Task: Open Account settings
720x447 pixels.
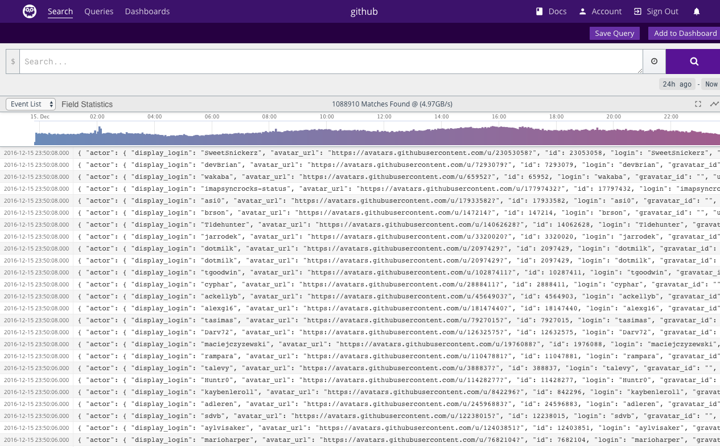Action: [x=600, y=11]
